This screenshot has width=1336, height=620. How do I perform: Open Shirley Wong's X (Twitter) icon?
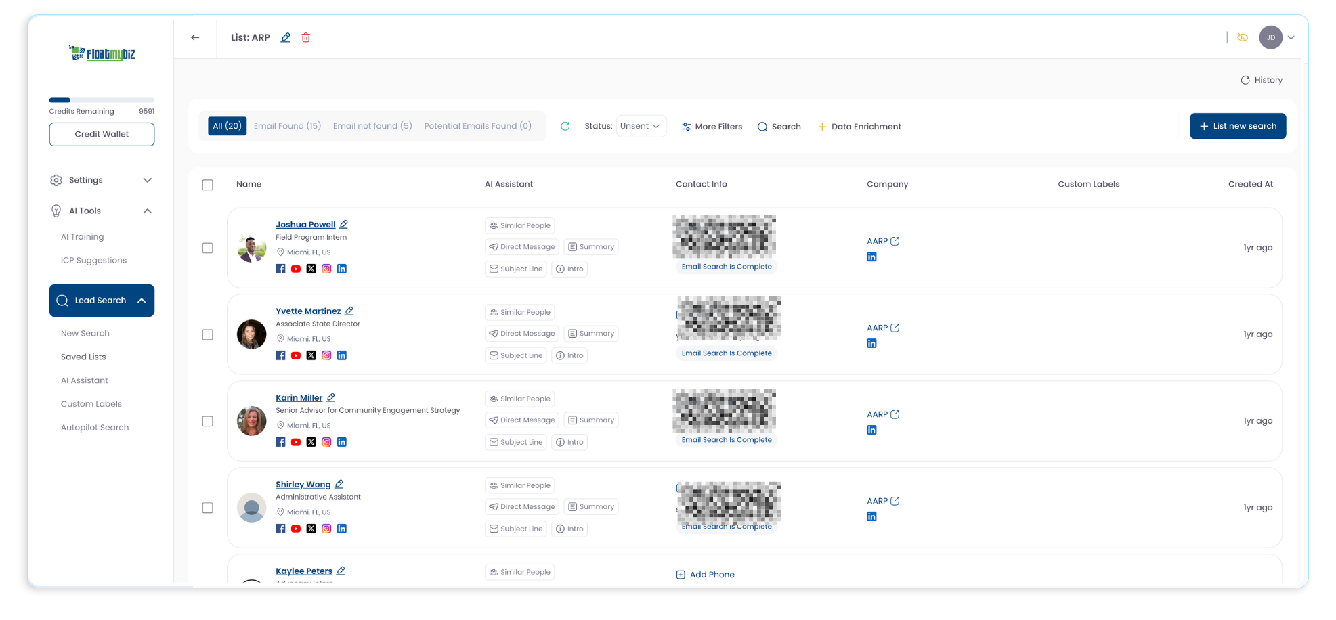click(311, 529)
